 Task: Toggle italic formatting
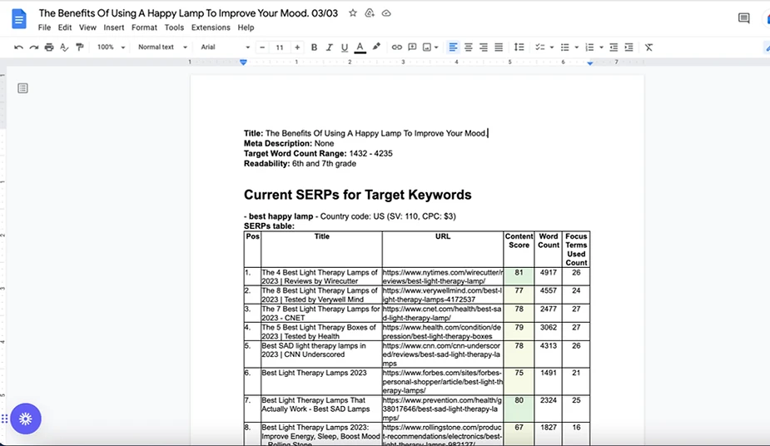pyautogui.click(x=330, y=47)
